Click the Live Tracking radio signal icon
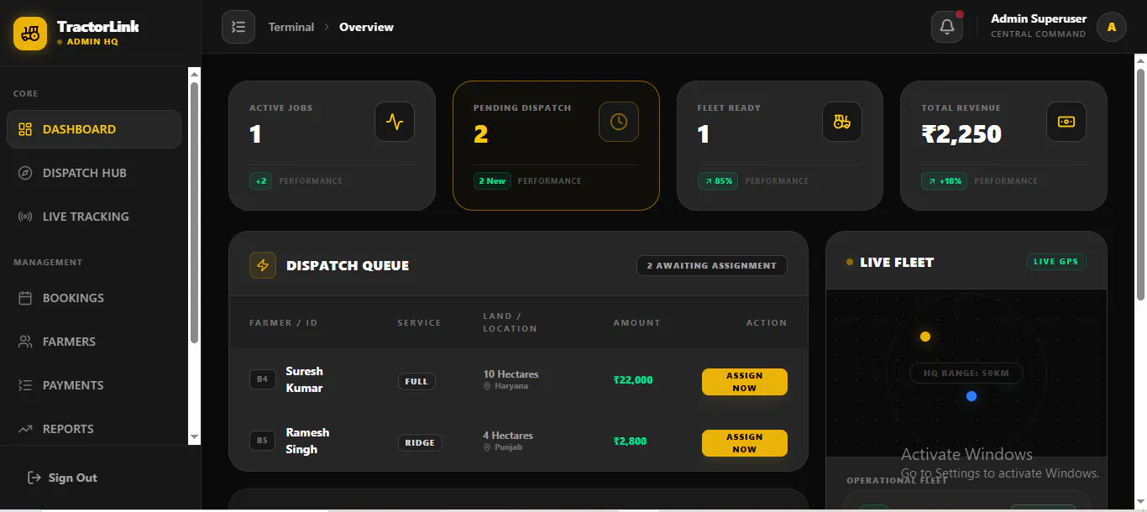Image resolution: width=1147 pixels, height=512 pixels. 25,217
